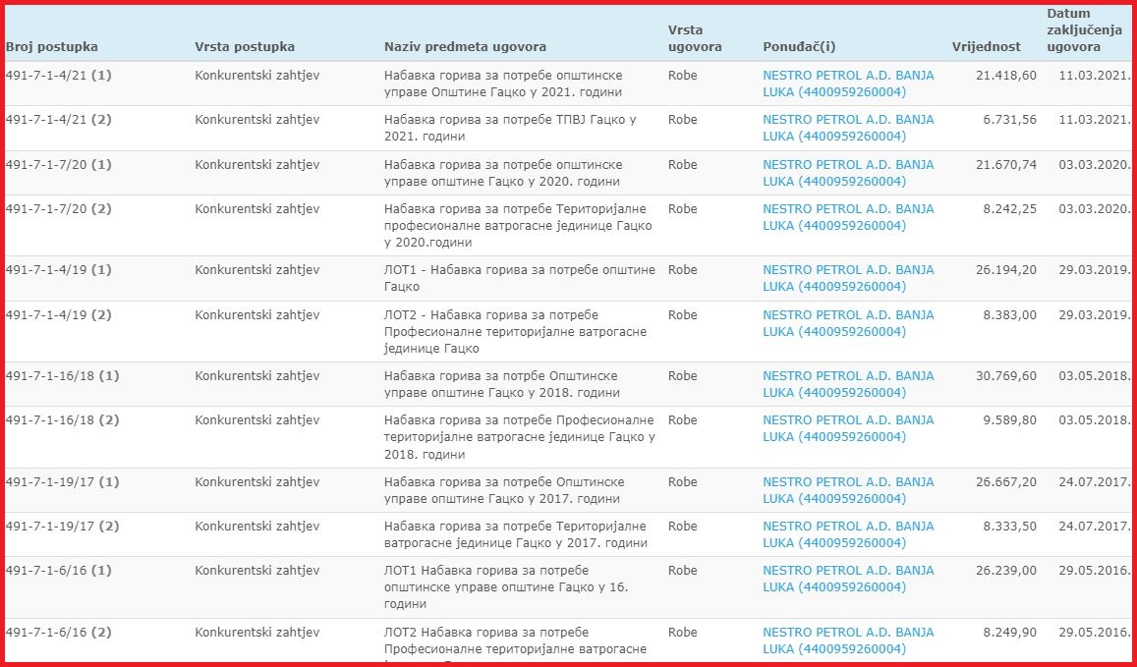
Task: Open NESTRO PETROL link for 491-7-1-4/21 (1)
Action: point(848,83)
